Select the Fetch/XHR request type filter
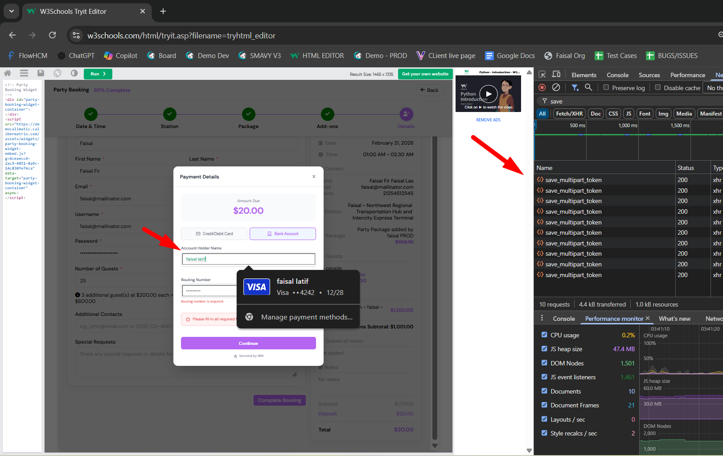Screen dimensions: 723x456 tap(569, 114)
